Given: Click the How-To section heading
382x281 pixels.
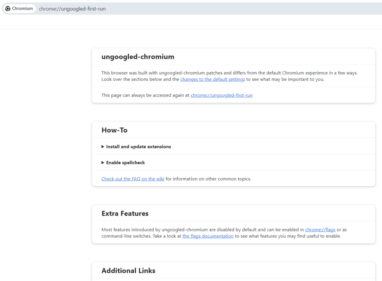Looking at the screenshot, I should click(114, 130).
